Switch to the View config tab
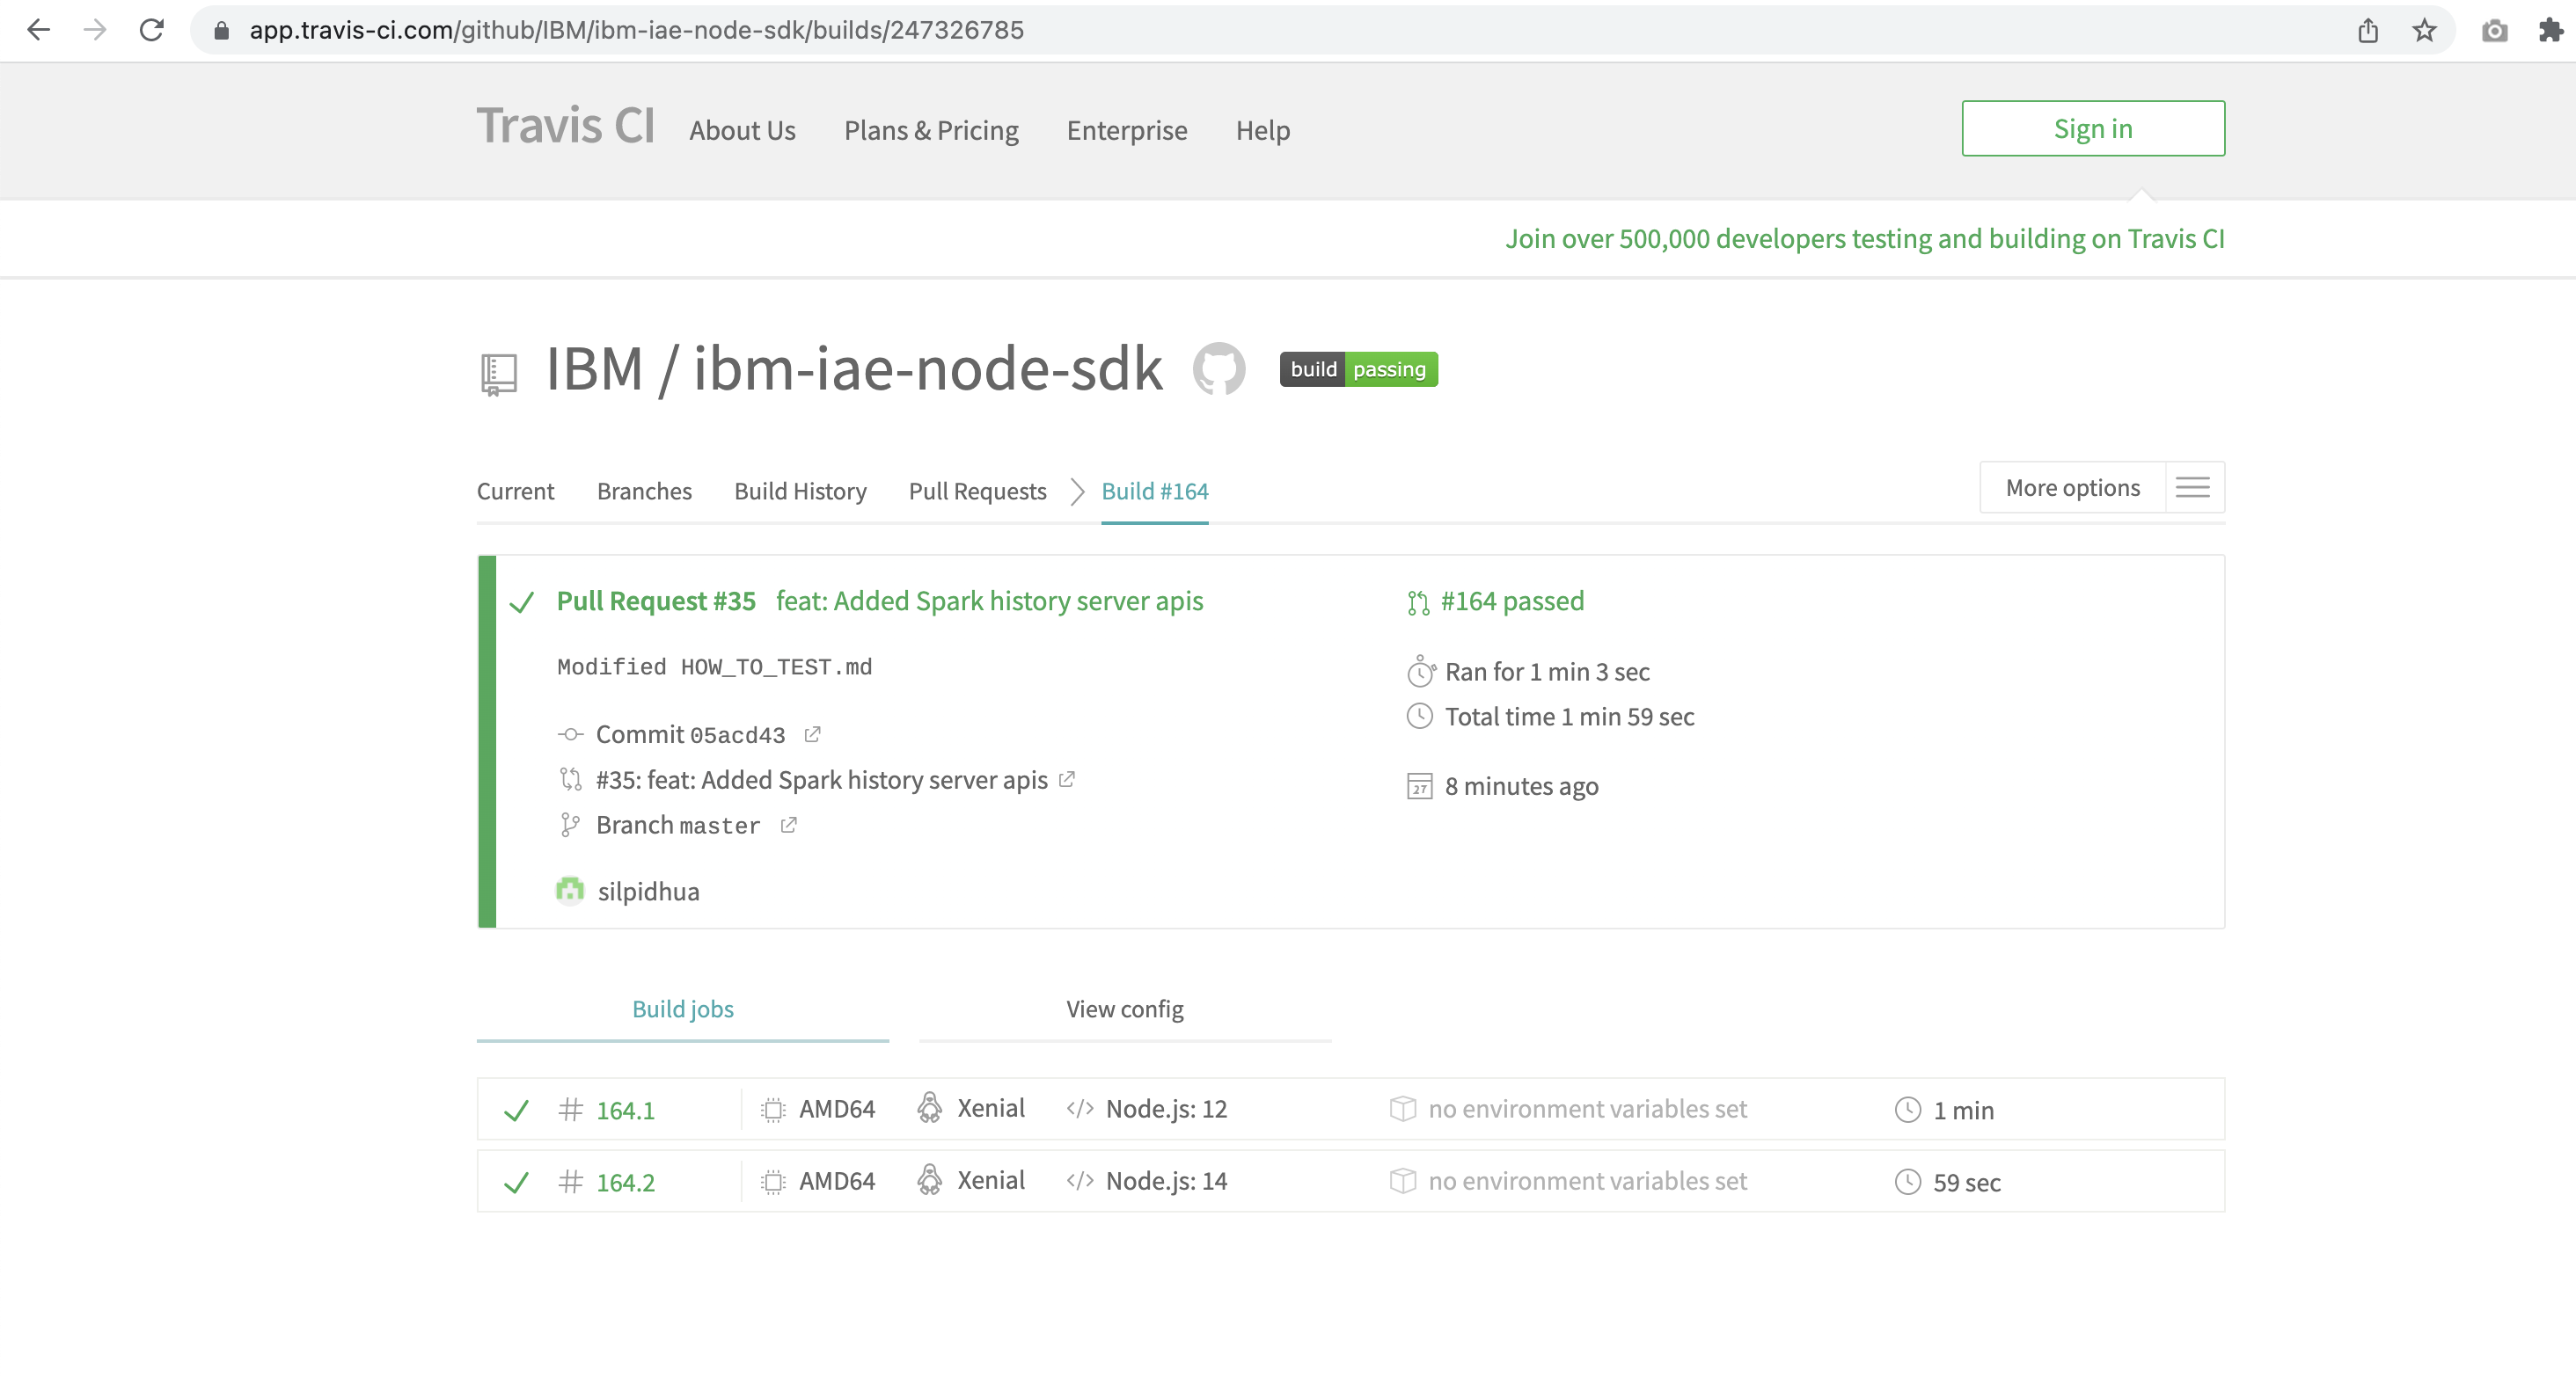The image size is (2576, 1377). pos(1124,1009)
